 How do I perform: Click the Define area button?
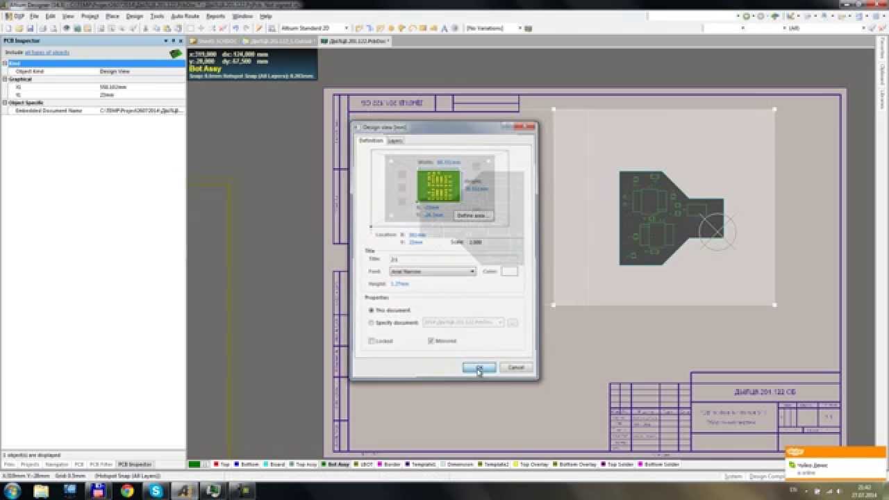coord(474,215)
